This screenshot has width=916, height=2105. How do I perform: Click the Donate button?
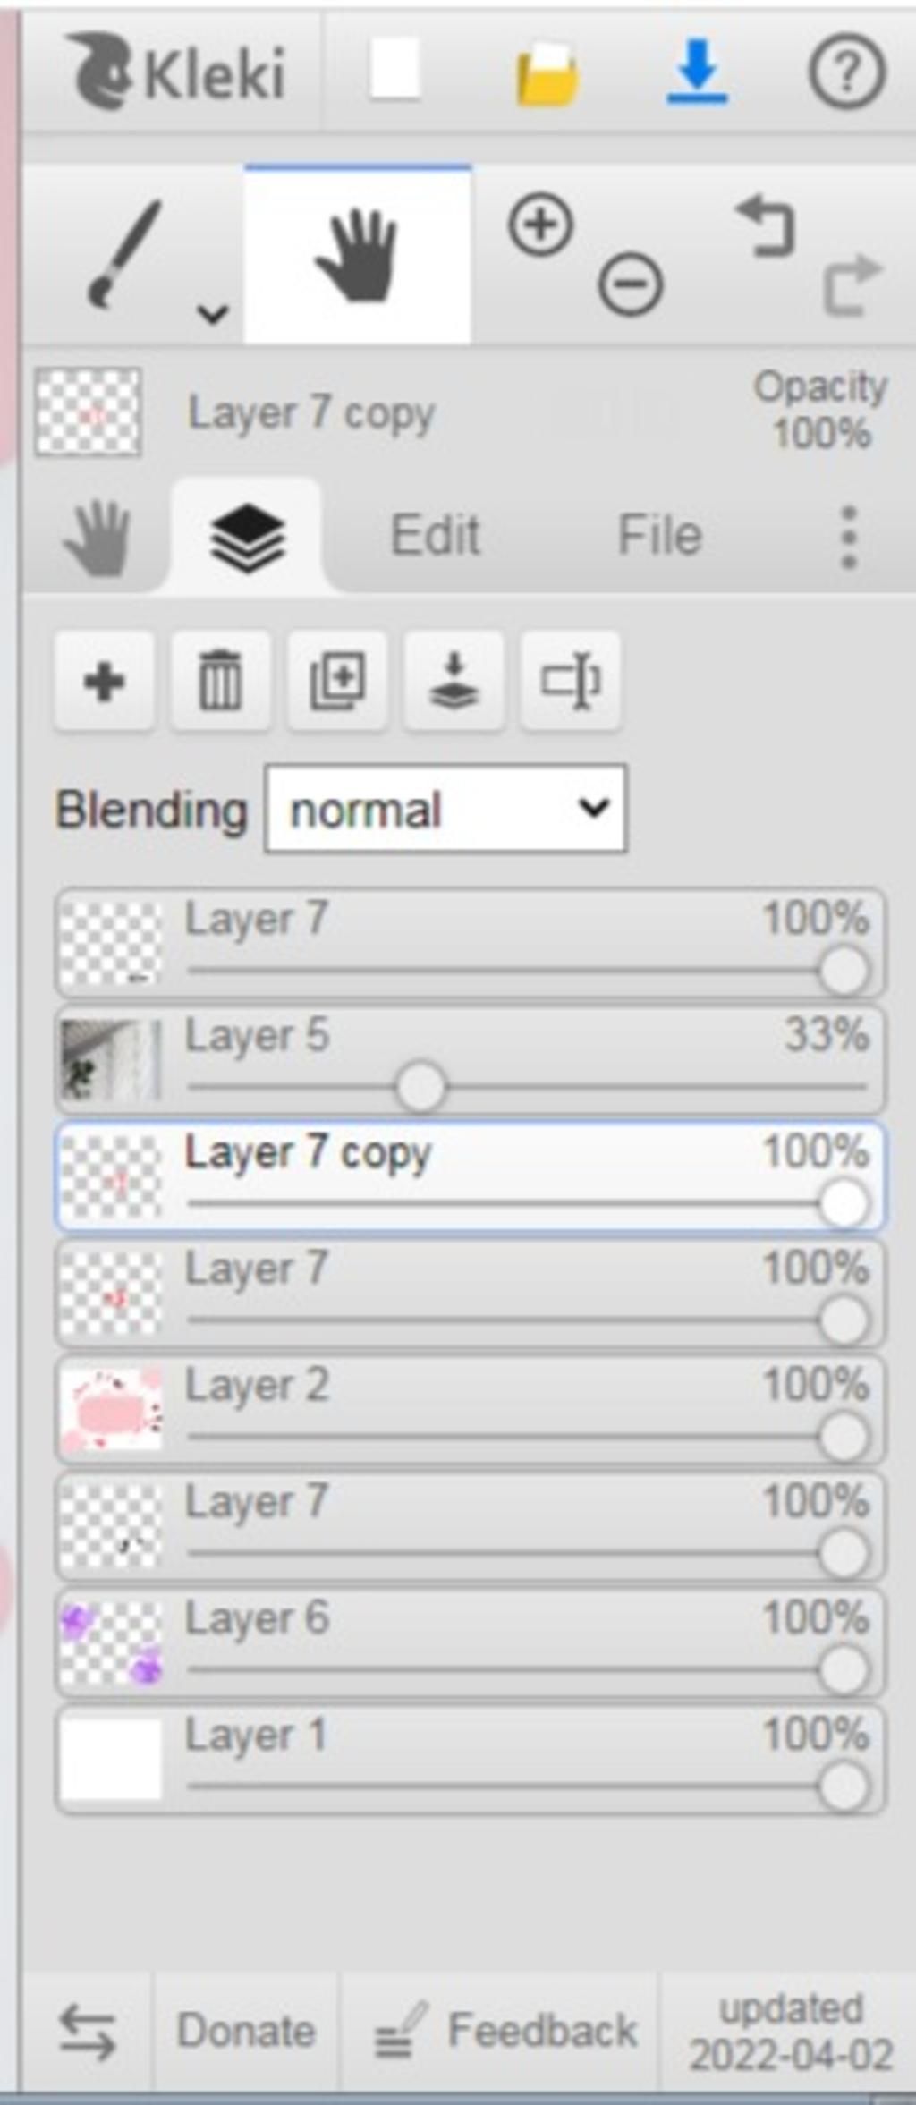coord(246,2030)
